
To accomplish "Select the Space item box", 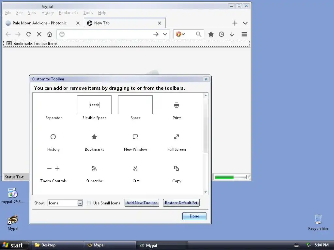I will click(x=135, y=105).
